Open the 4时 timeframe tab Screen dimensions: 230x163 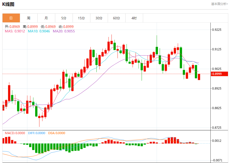(x=134, y=18)
